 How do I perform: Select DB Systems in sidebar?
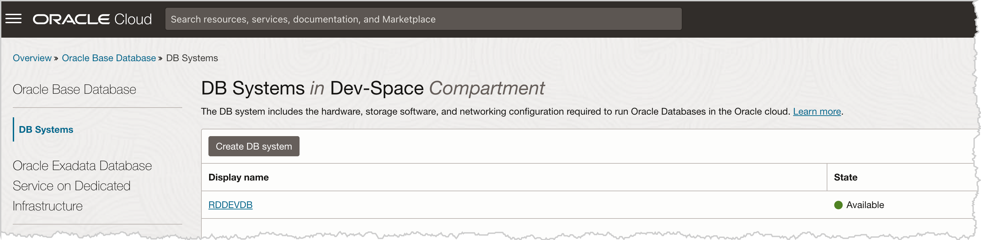tap(46, 129)
